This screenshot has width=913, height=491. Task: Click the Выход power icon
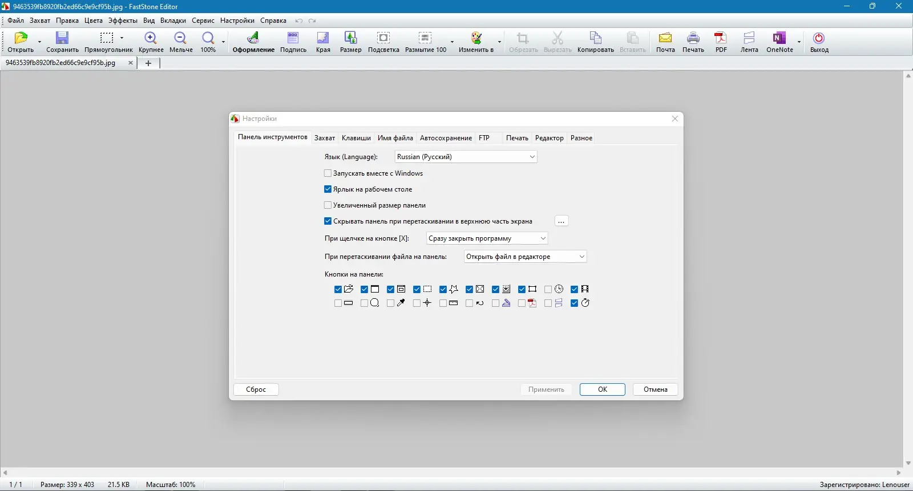(x=819, y=38)
